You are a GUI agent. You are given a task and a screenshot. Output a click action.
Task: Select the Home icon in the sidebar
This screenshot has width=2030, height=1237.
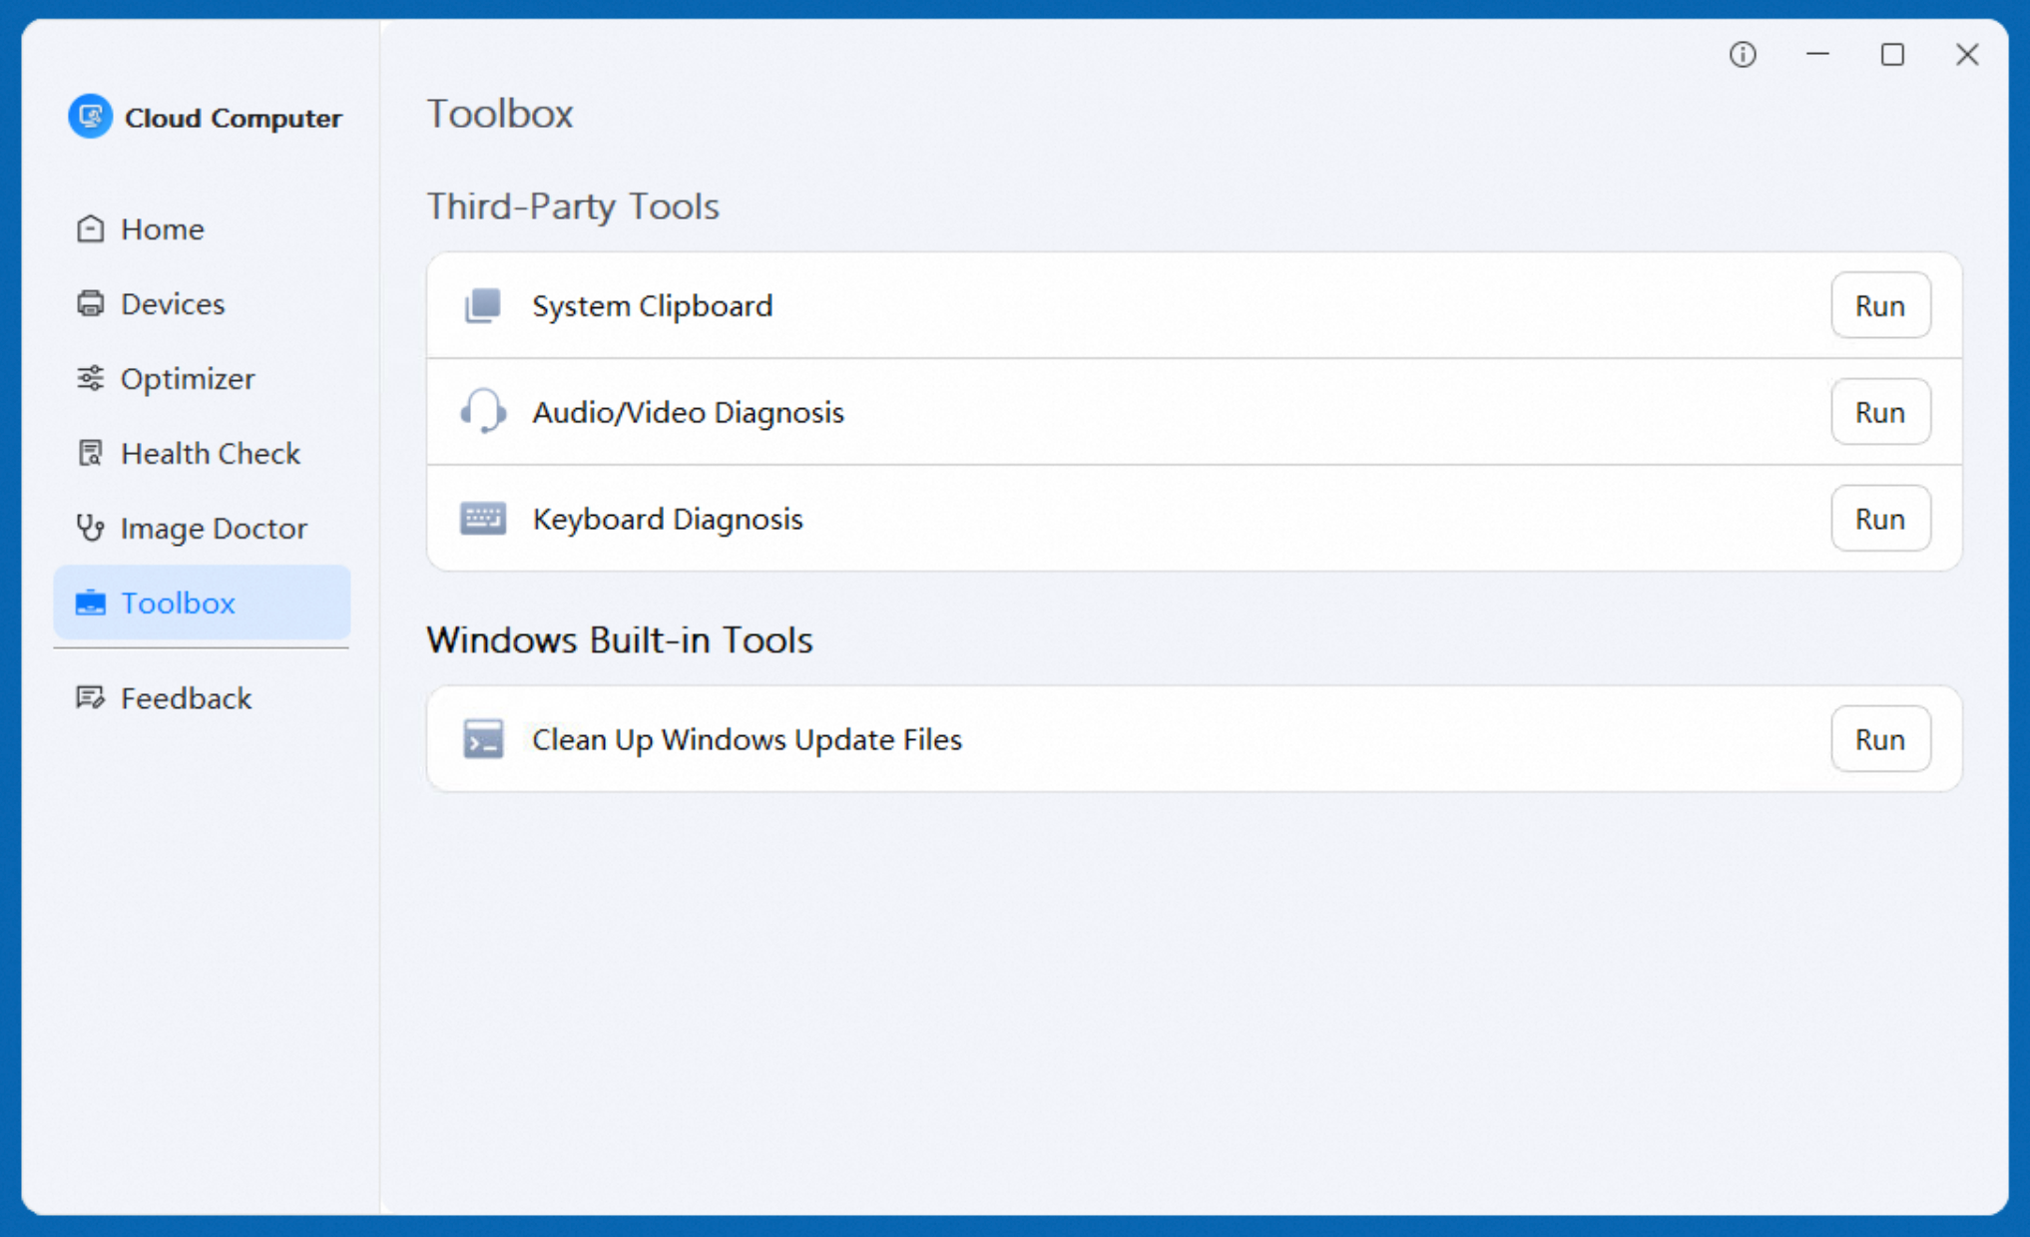[91, 228]
